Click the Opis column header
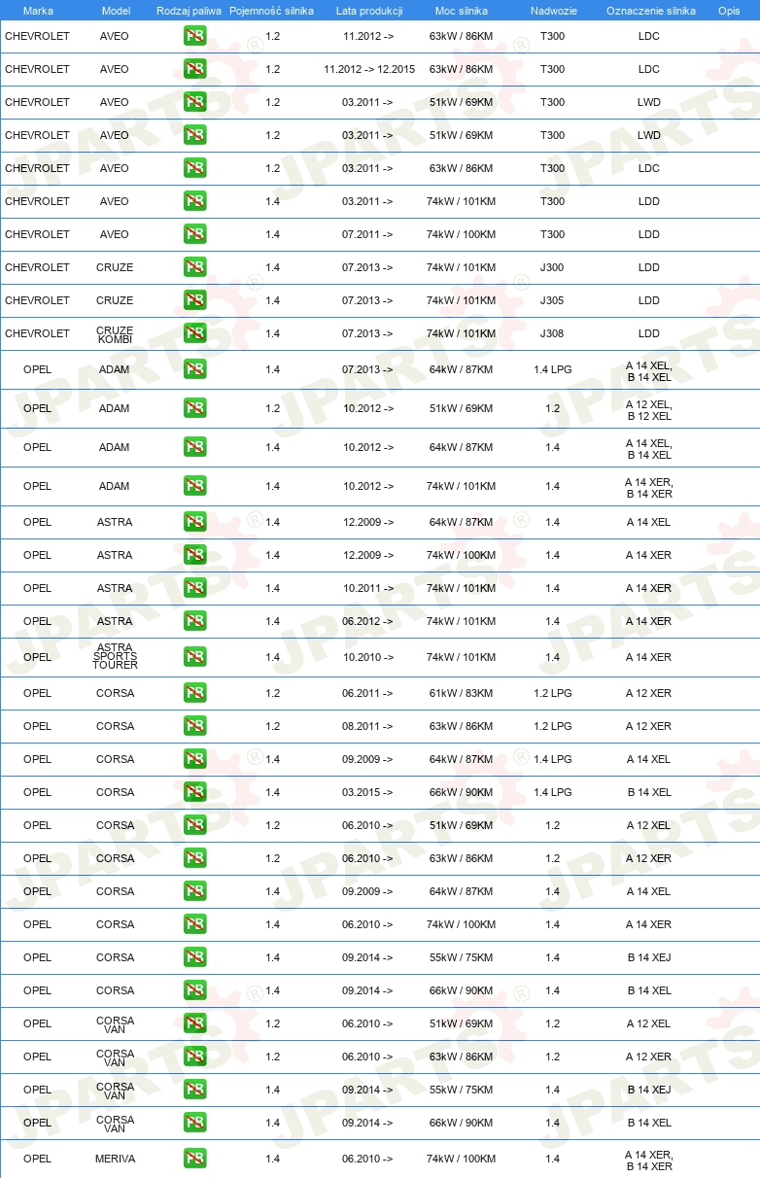Viewport: 760px width, 1178px height. pos(729,11)
